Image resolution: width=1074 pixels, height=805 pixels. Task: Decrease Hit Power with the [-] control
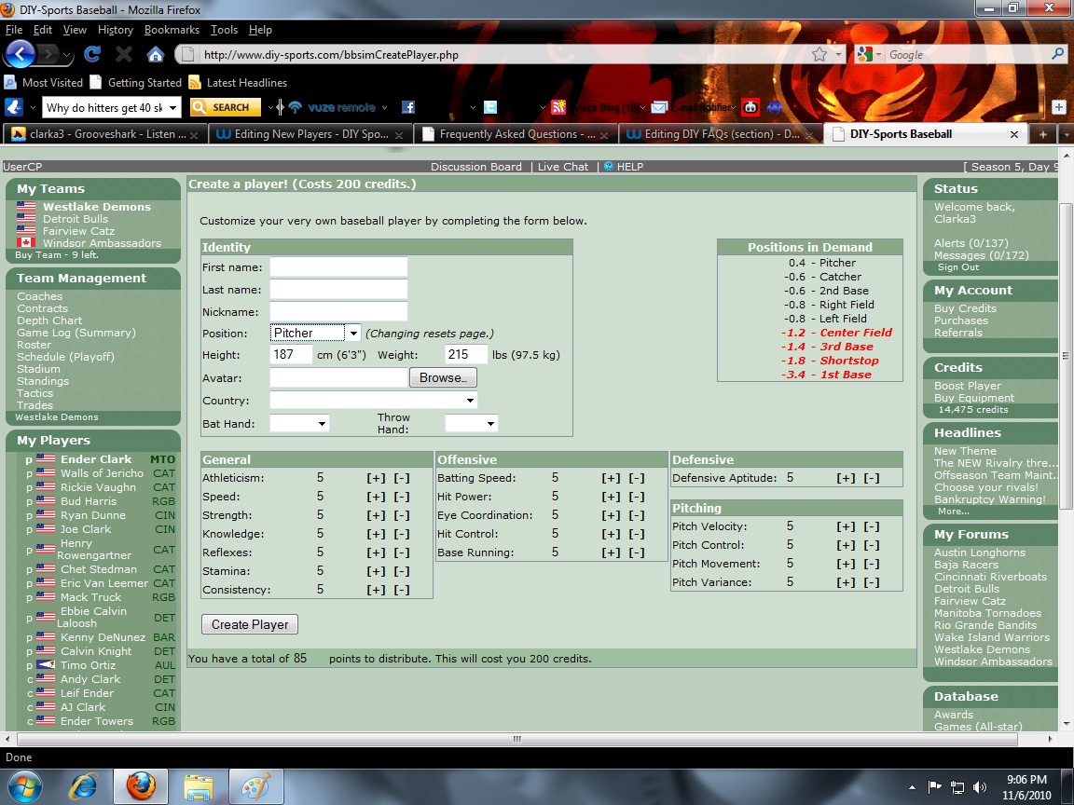[x=637, y=497]
